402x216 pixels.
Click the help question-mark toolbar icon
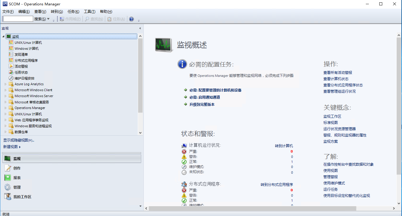pos(131,19)
